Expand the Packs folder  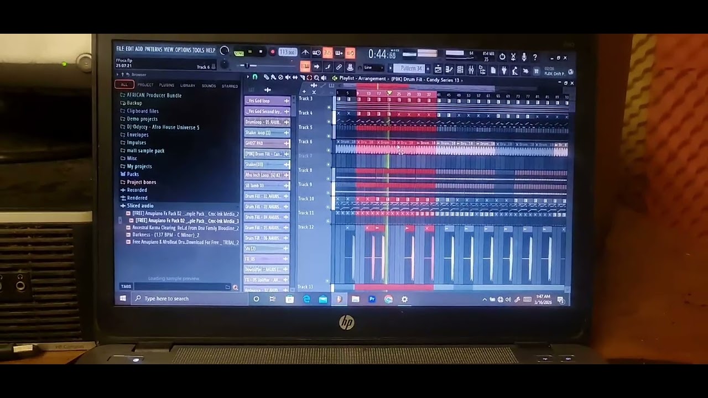pos(131,174)
